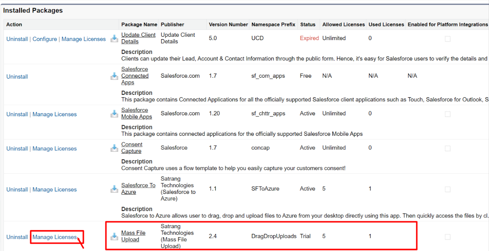Click download icon next to Salesforce To Azure

click(114, 189)
